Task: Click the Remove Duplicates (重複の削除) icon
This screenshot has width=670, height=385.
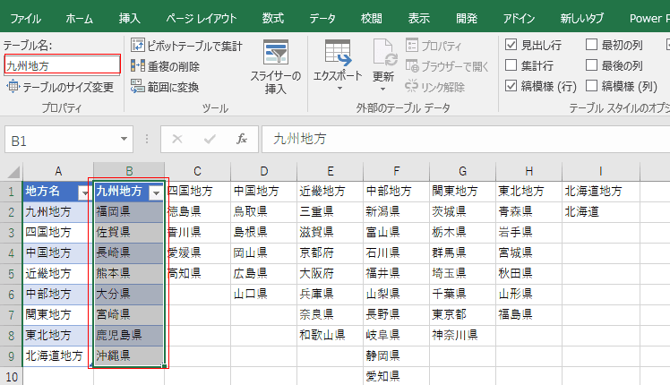Action: pos(138,65)
